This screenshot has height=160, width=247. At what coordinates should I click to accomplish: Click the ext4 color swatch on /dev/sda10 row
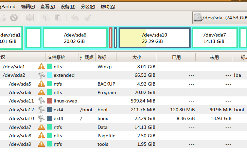pos(50,118)
